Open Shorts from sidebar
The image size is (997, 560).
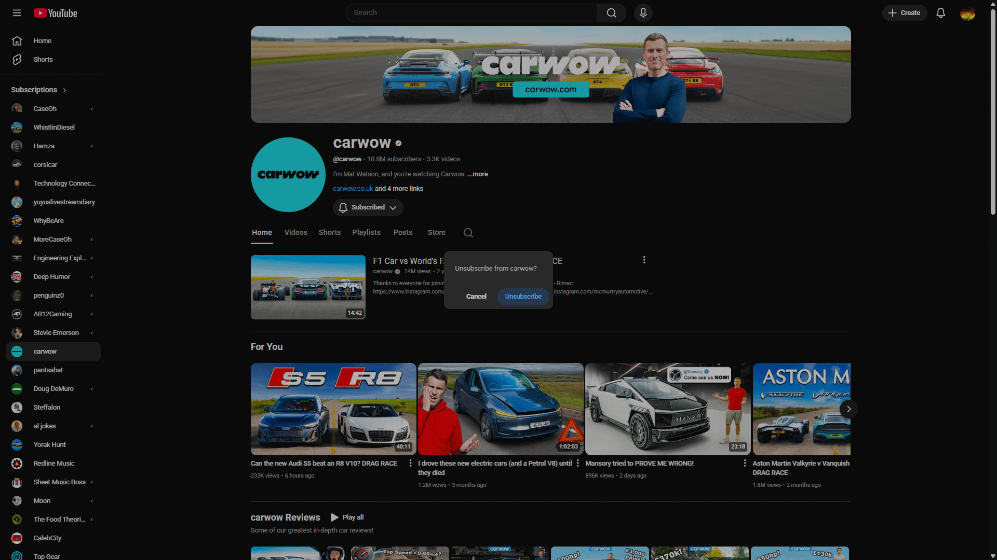(x=43, y=60)
